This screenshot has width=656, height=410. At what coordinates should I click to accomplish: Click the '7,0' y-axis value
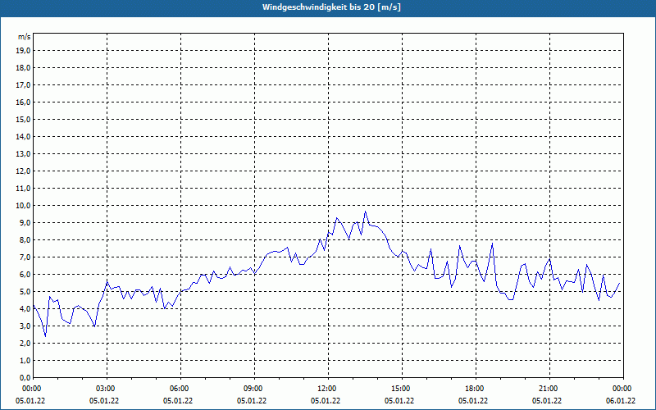coord(25,257)
